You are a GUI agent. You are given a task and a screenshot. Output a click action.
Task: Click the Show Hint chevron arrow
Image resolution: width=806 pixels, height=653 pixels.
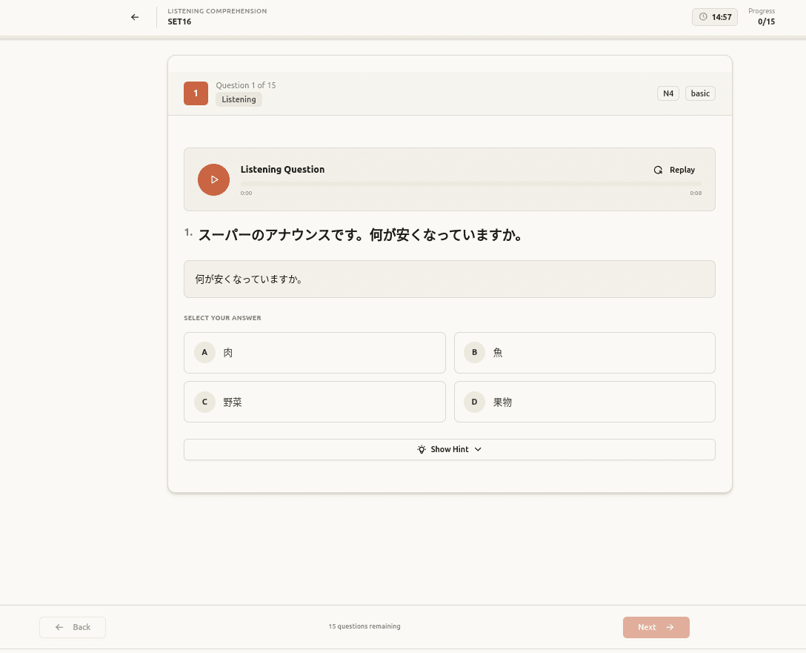tap(478, 449)
